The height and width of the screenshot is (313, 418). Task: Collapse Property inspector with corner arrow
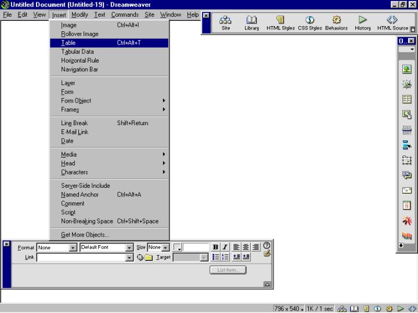click(x=267, y=285)
